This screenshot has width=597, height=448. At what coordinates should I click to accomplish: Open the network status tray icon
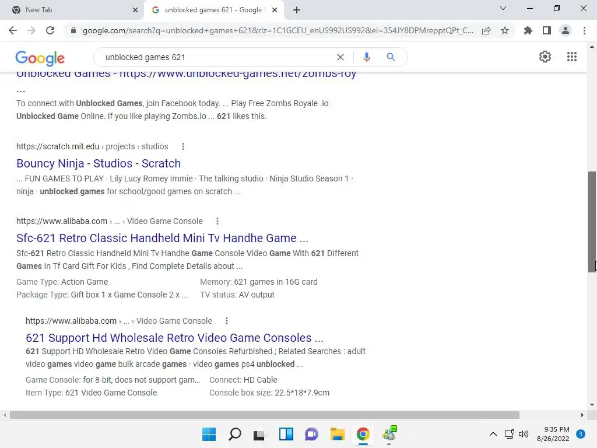click(x=510, y=434)
